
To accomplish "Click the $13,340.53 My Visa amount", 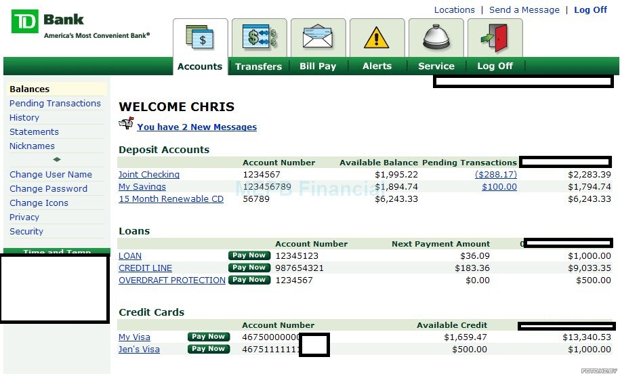I will 587,337.
